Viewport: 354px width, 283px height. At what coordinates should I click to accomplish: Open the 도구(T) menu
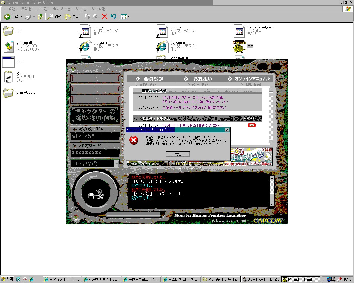pos(81,9)
